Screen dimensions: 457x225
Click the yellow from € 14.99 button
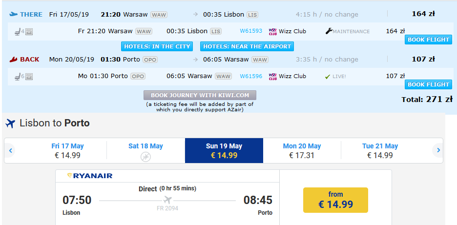click(x=335, y=200)
